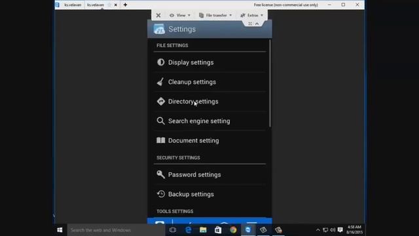Add a new session tab with plus

[x=125, y=5]
